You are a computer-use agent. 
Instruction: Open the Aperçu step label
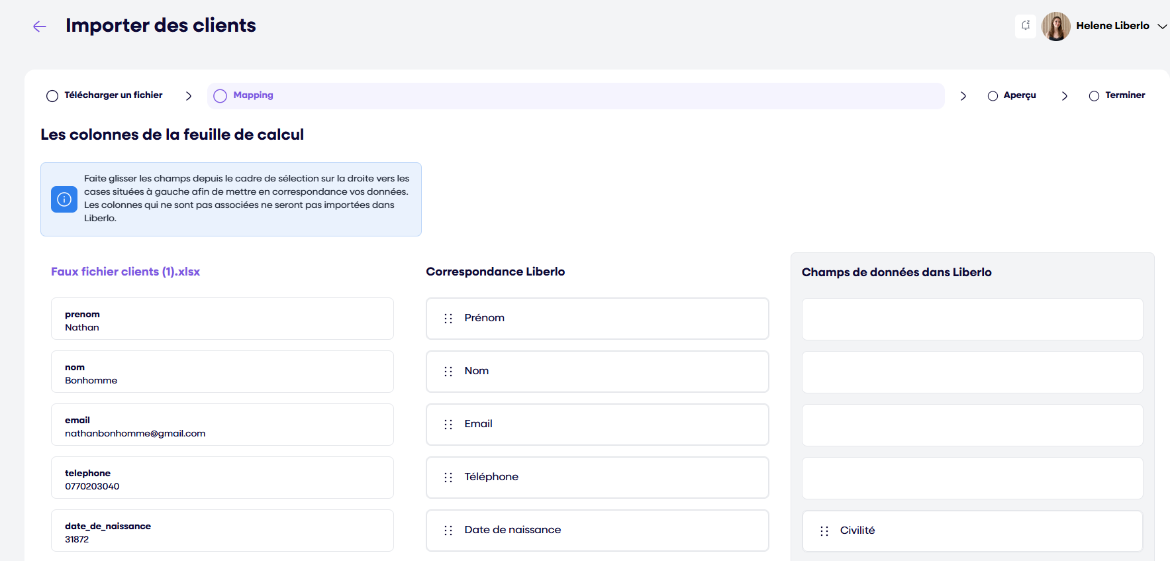[1020, 95]
